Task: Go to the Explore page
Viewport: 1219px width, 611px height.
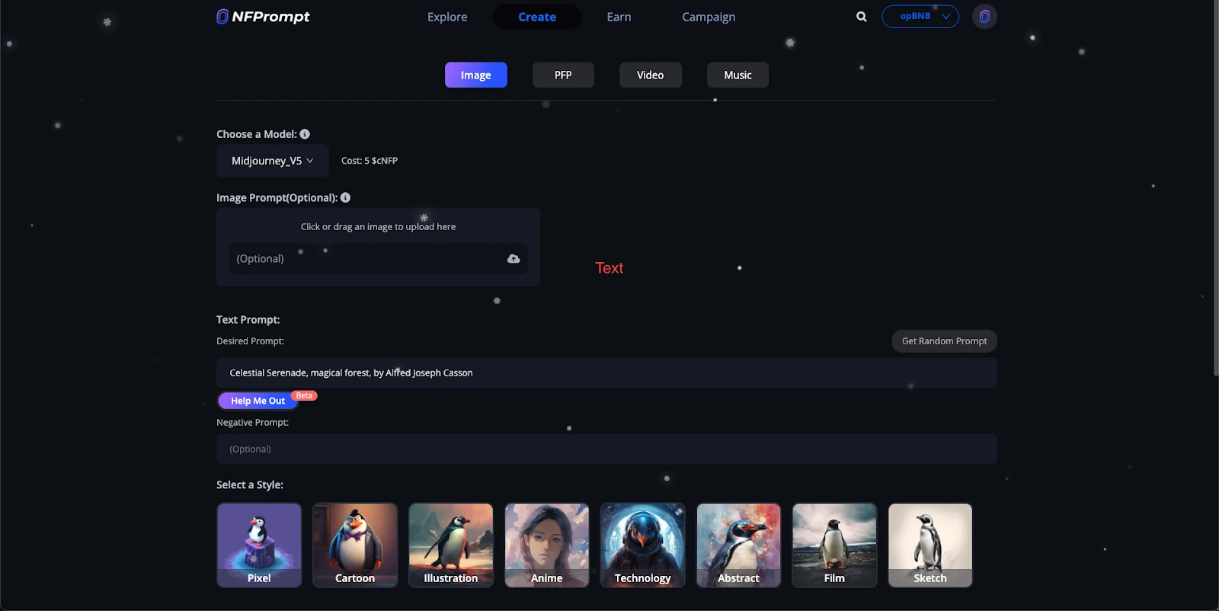Action: tap(447, 17)
